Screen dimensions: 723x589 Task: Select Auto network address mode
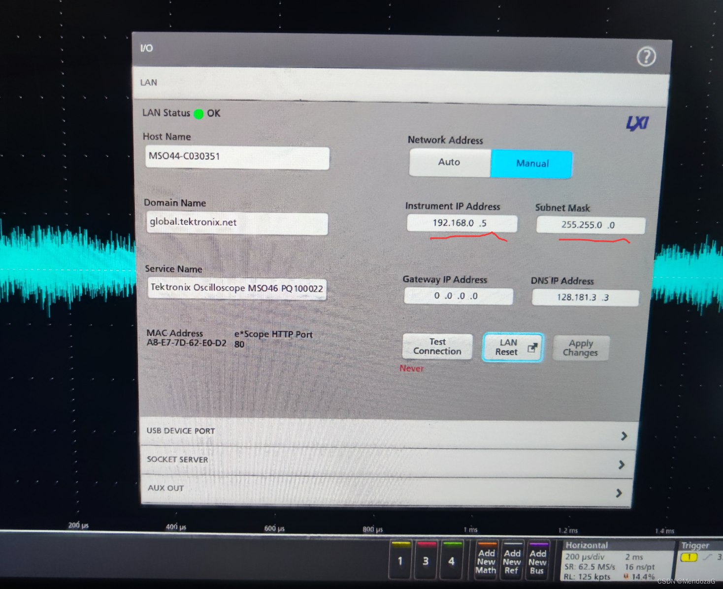tap(450, 162)
